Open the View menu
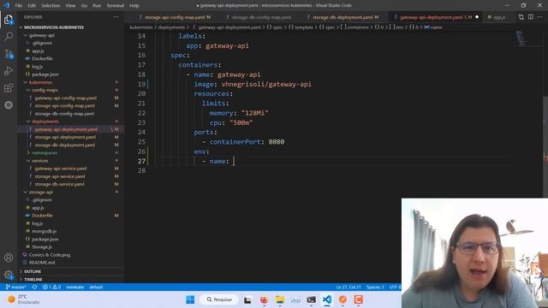This screenshot has height=308, width=548. 70,6
